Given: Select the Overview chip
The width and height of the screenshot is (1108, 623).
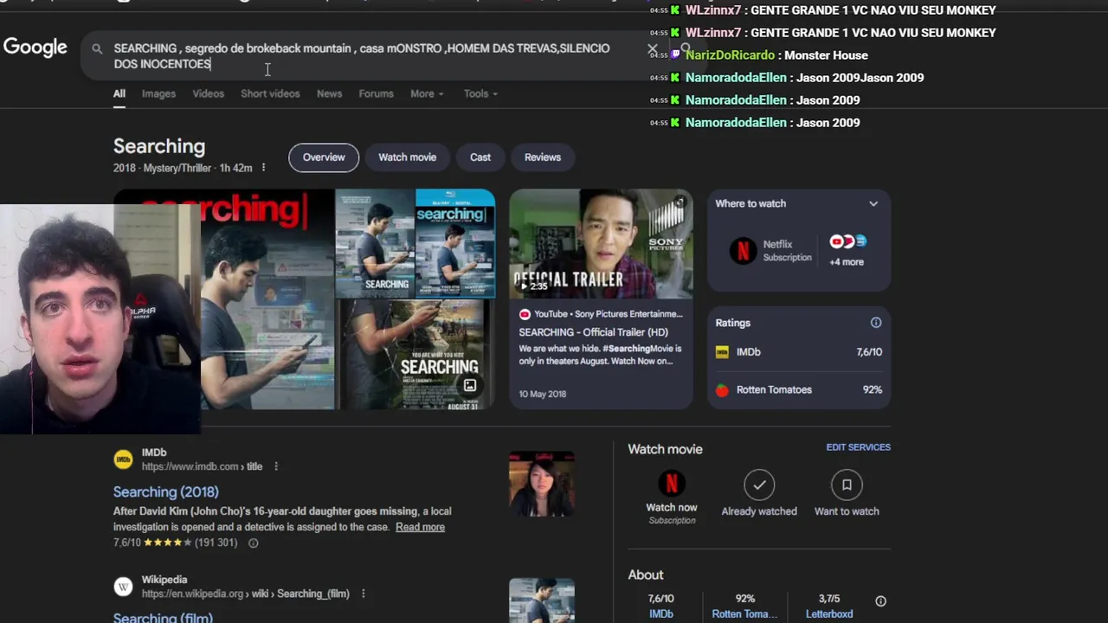Looking at the screenshot, I should click(324, 157).
